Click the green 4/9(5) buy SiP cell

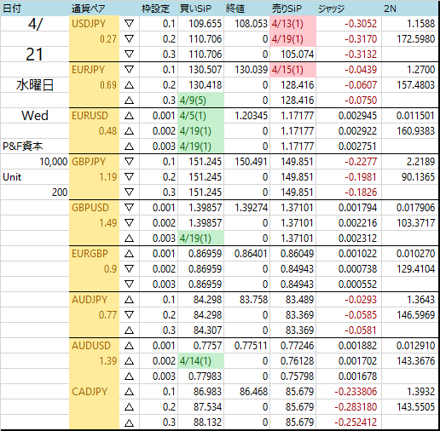tap(201, 101)
